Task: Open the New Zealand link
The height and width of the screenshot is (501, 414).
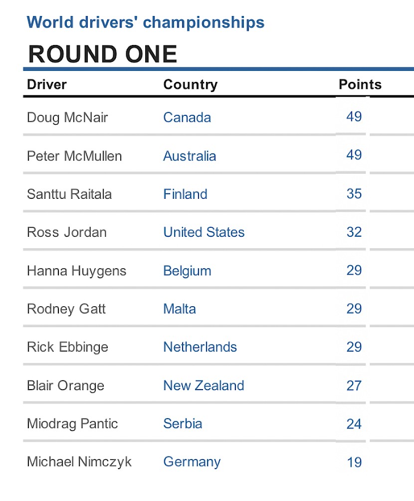Action: [x=204, y=385]
